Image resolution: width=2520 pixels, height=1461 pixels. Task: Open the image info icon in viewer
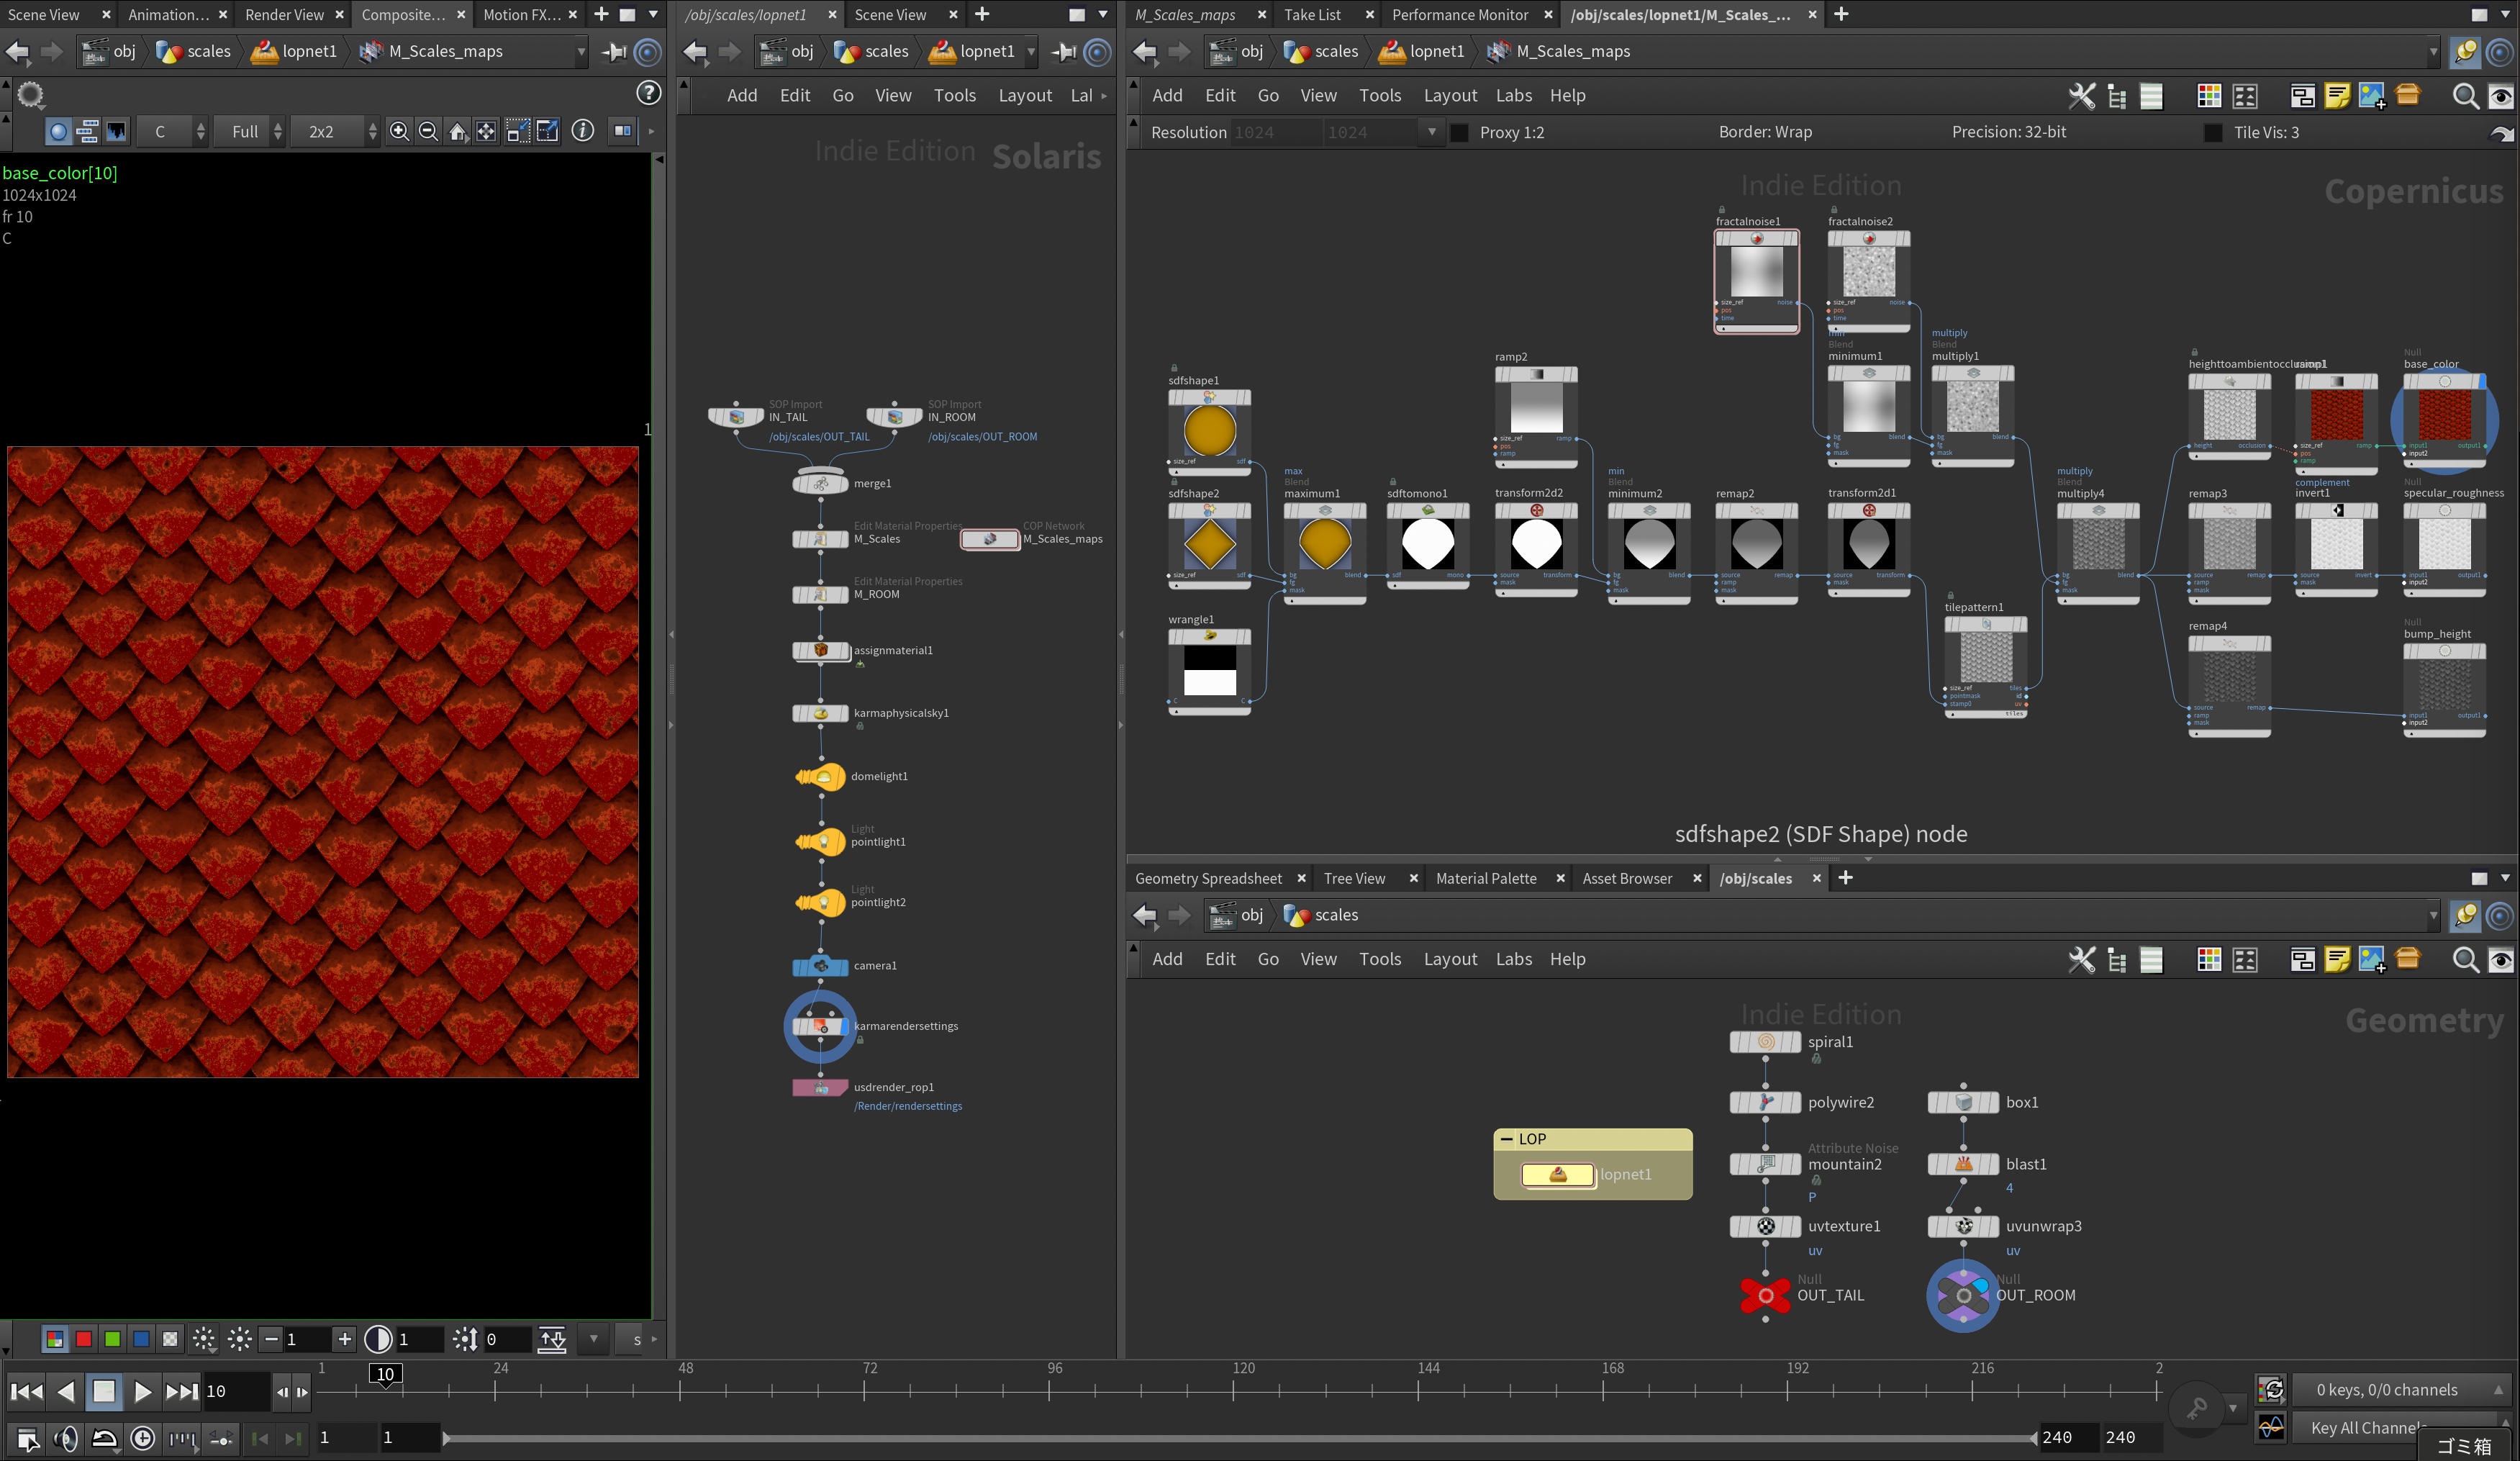point(582,131)
